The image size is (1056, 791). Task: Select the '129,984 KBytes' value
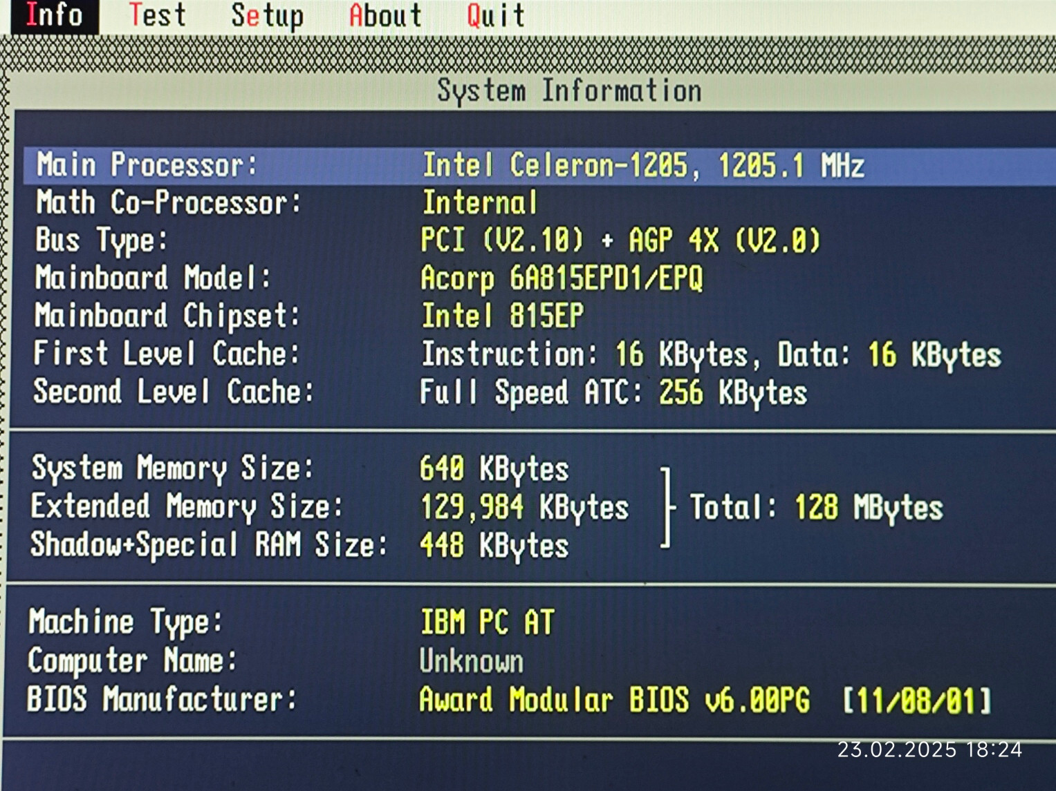coord(525,507)
